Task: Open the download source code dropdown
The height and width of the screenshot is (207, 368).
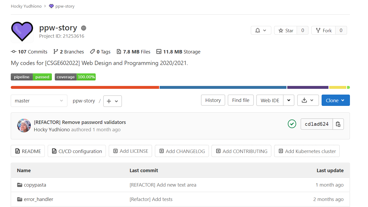Action: pyautogui.click(x=308, y=100)
